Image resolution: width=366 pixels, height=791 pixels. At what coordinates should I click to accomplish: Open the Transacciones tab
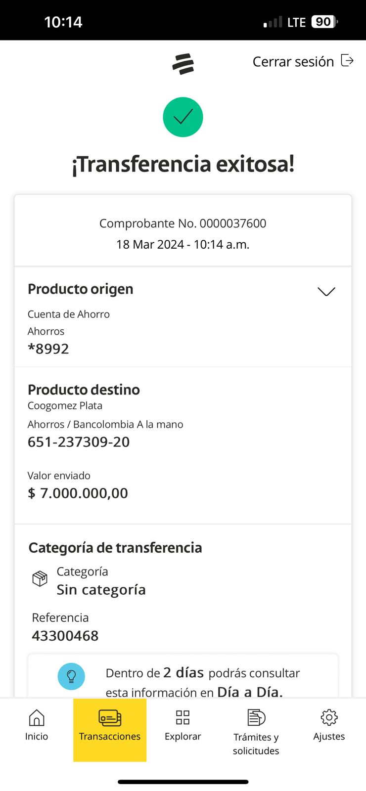coord(110,730)
